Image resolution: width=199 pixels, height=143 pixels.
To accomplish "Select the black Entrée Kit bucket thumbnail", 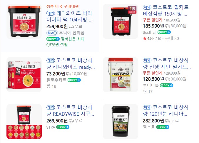I will click(121, 122).
